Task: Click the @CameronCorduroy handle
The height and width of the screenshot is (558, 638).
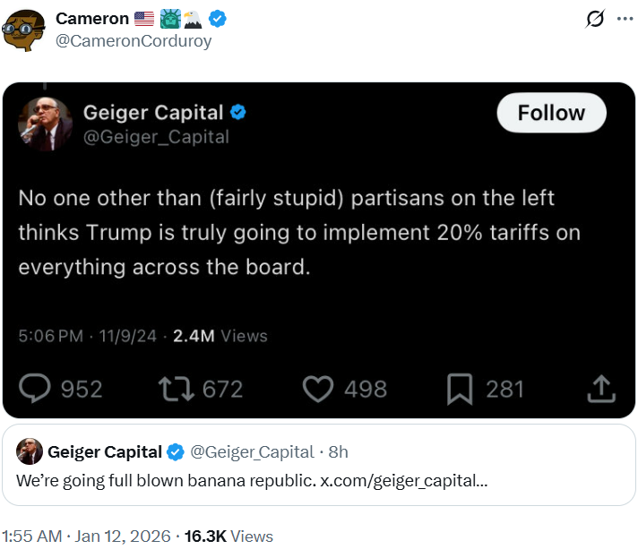Action: pos(134,41)
